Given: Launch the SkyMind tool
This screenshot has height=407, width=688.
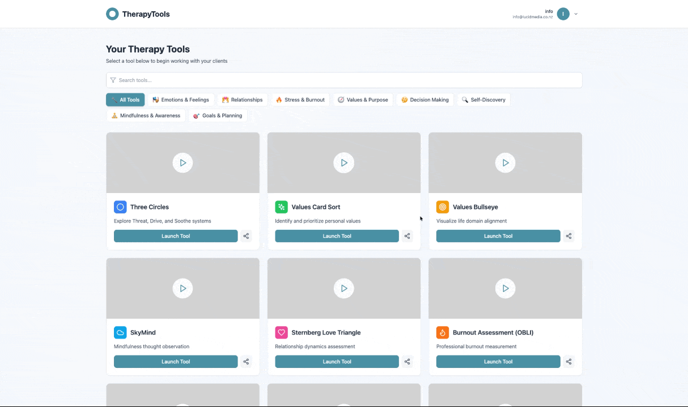Looking at the screenshot, I should click(176, 362).
